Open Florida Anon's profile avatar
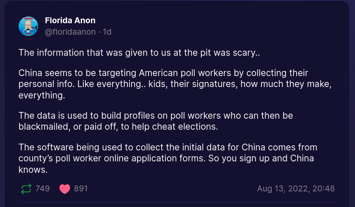 pos(28,26)
